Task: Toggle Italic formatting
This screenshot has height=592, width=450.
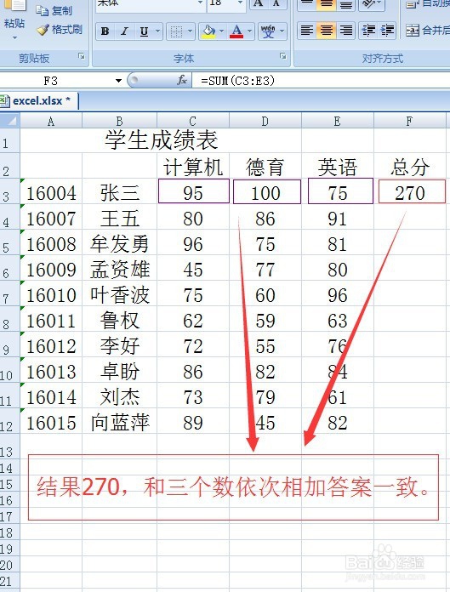Action: (124, 31)
